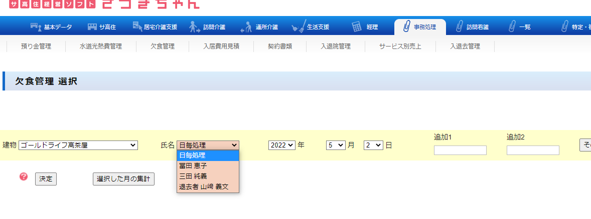Click the red question mark help icon
Screen dimensions: 591x219
click(24, 176)
